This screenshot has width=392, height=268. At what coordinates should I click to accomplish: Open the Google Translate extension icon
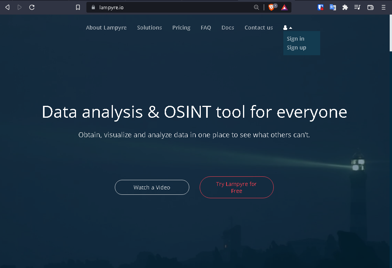click(x=333, y=7)
